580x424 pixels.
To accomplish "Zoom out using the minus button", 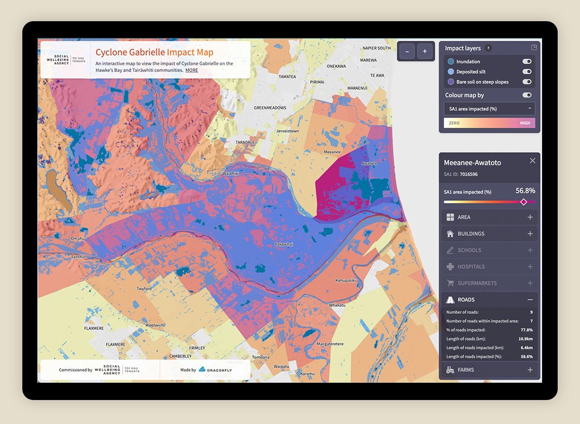I will (x=407, y=51).
